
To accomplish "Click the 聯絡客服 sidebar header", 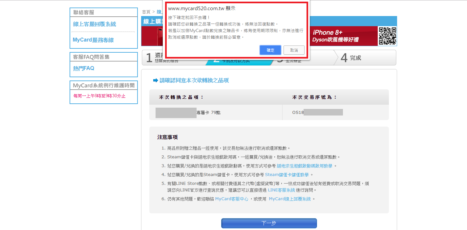I will (x=84, y=12).
